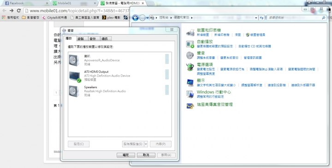This screenshot has height=168, width=332.
Task: Click the Realtek Speakers device icon
Action: pos(74,91)
